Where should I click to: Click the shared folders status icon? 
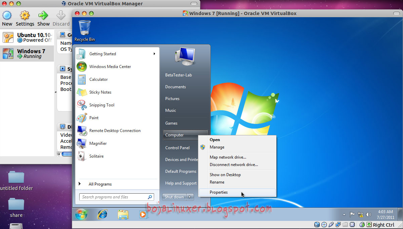[345, 225]
